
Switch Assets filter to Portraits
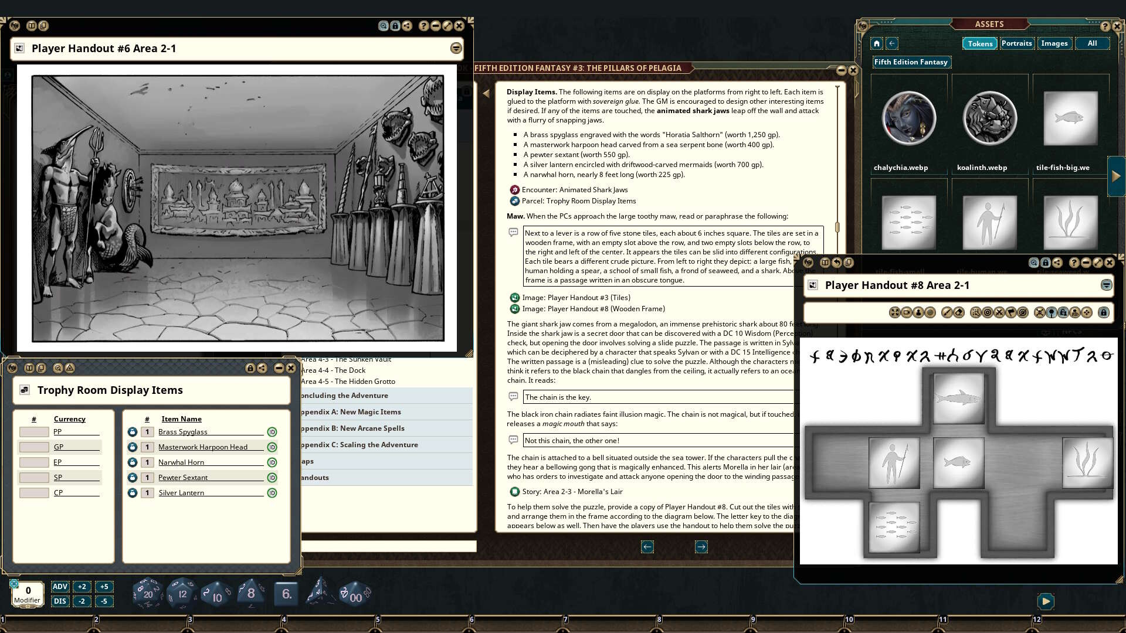(x=1016, y=43)
